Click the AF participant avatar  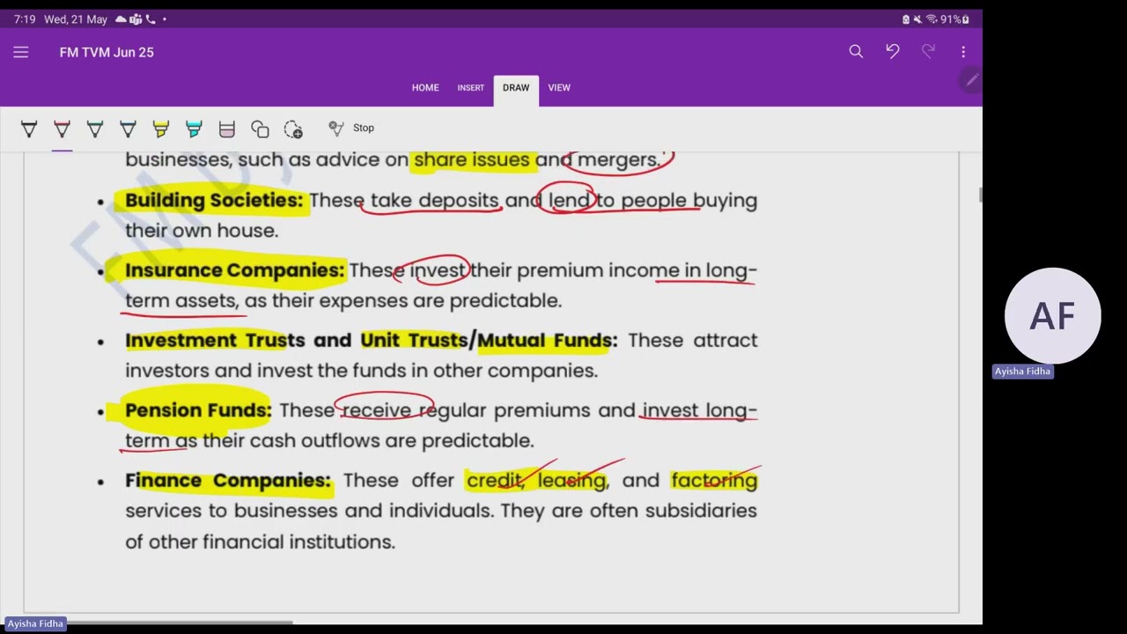tap(1053, 316)
